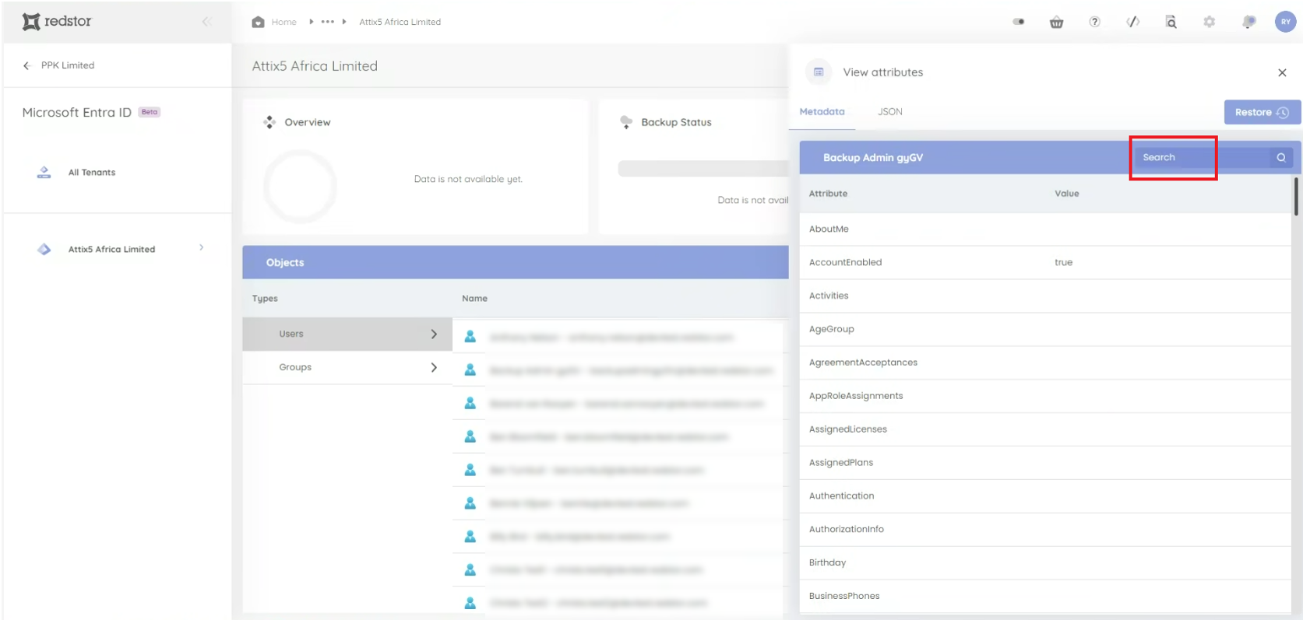Click the back arrow beside PPK Limited
1303x620 pixels.
click(26, 65)
